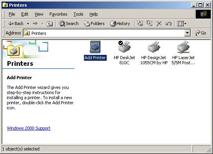Open the Back history dropdown arrow

[x=28, y=24]
